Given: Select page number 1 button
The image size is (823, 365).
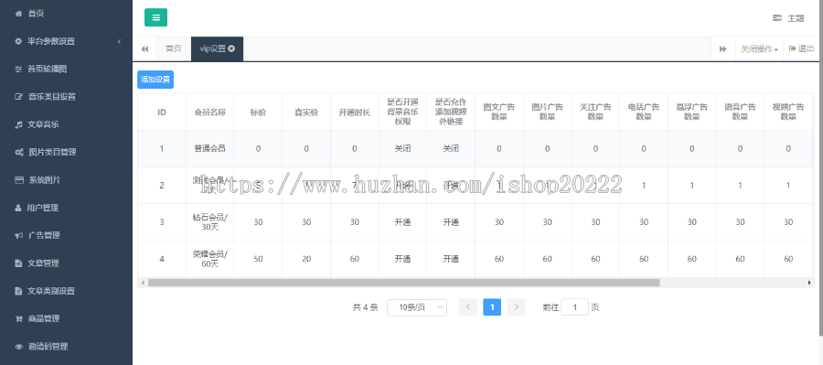Looking at the screenshot, I should 492,307.
